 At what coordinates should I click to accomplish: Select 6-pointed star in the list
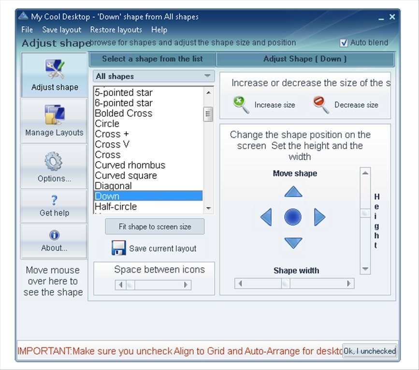[x=148, y=103]
